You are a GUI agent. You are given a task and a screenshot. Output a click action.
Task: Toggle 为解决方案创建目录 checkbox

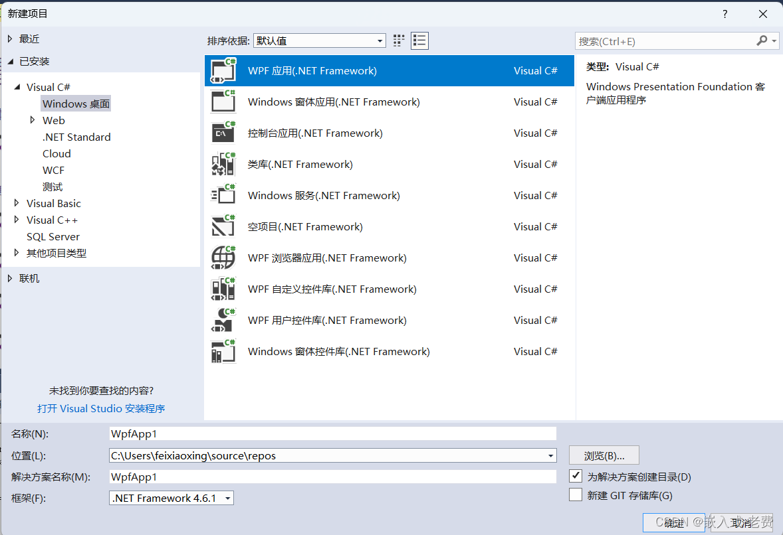pos(576,476)
